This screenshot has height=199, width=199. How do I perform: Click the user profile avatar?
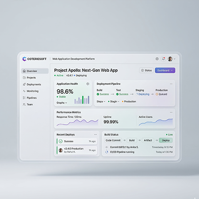170,59
